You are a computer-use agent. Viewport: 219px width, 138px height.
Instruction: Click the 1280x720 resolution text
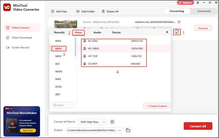coord(136,56)
